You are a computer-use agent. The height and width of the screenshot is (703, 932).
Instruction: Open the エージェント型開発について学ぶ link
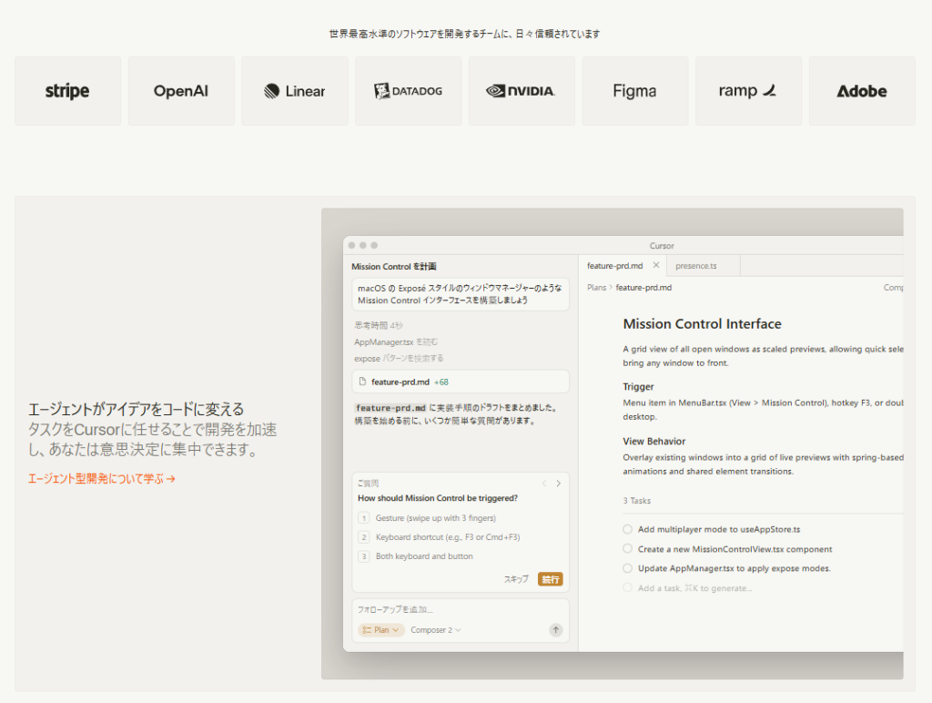tap(102, 478)
